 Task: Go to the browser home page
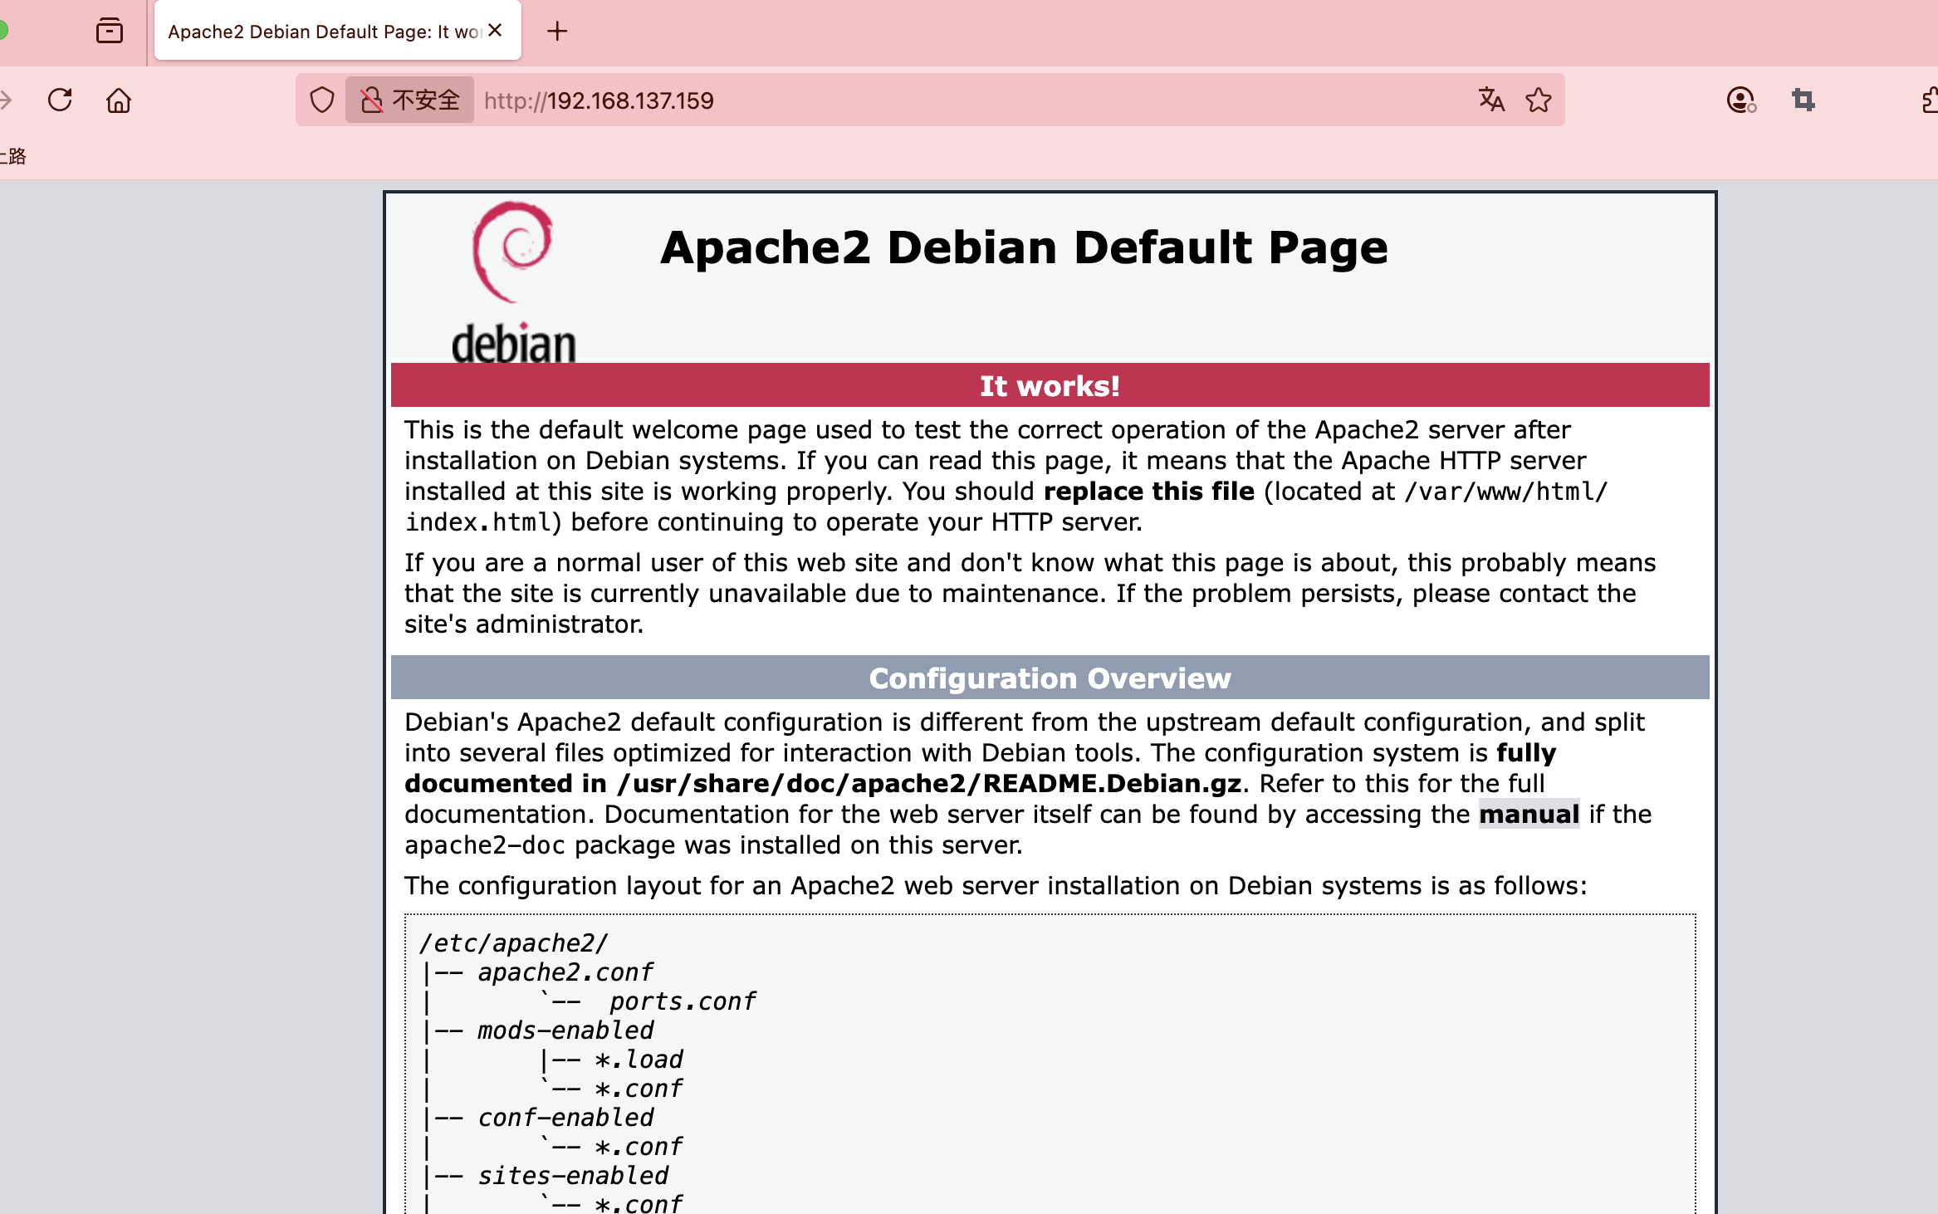coord(119,100)
